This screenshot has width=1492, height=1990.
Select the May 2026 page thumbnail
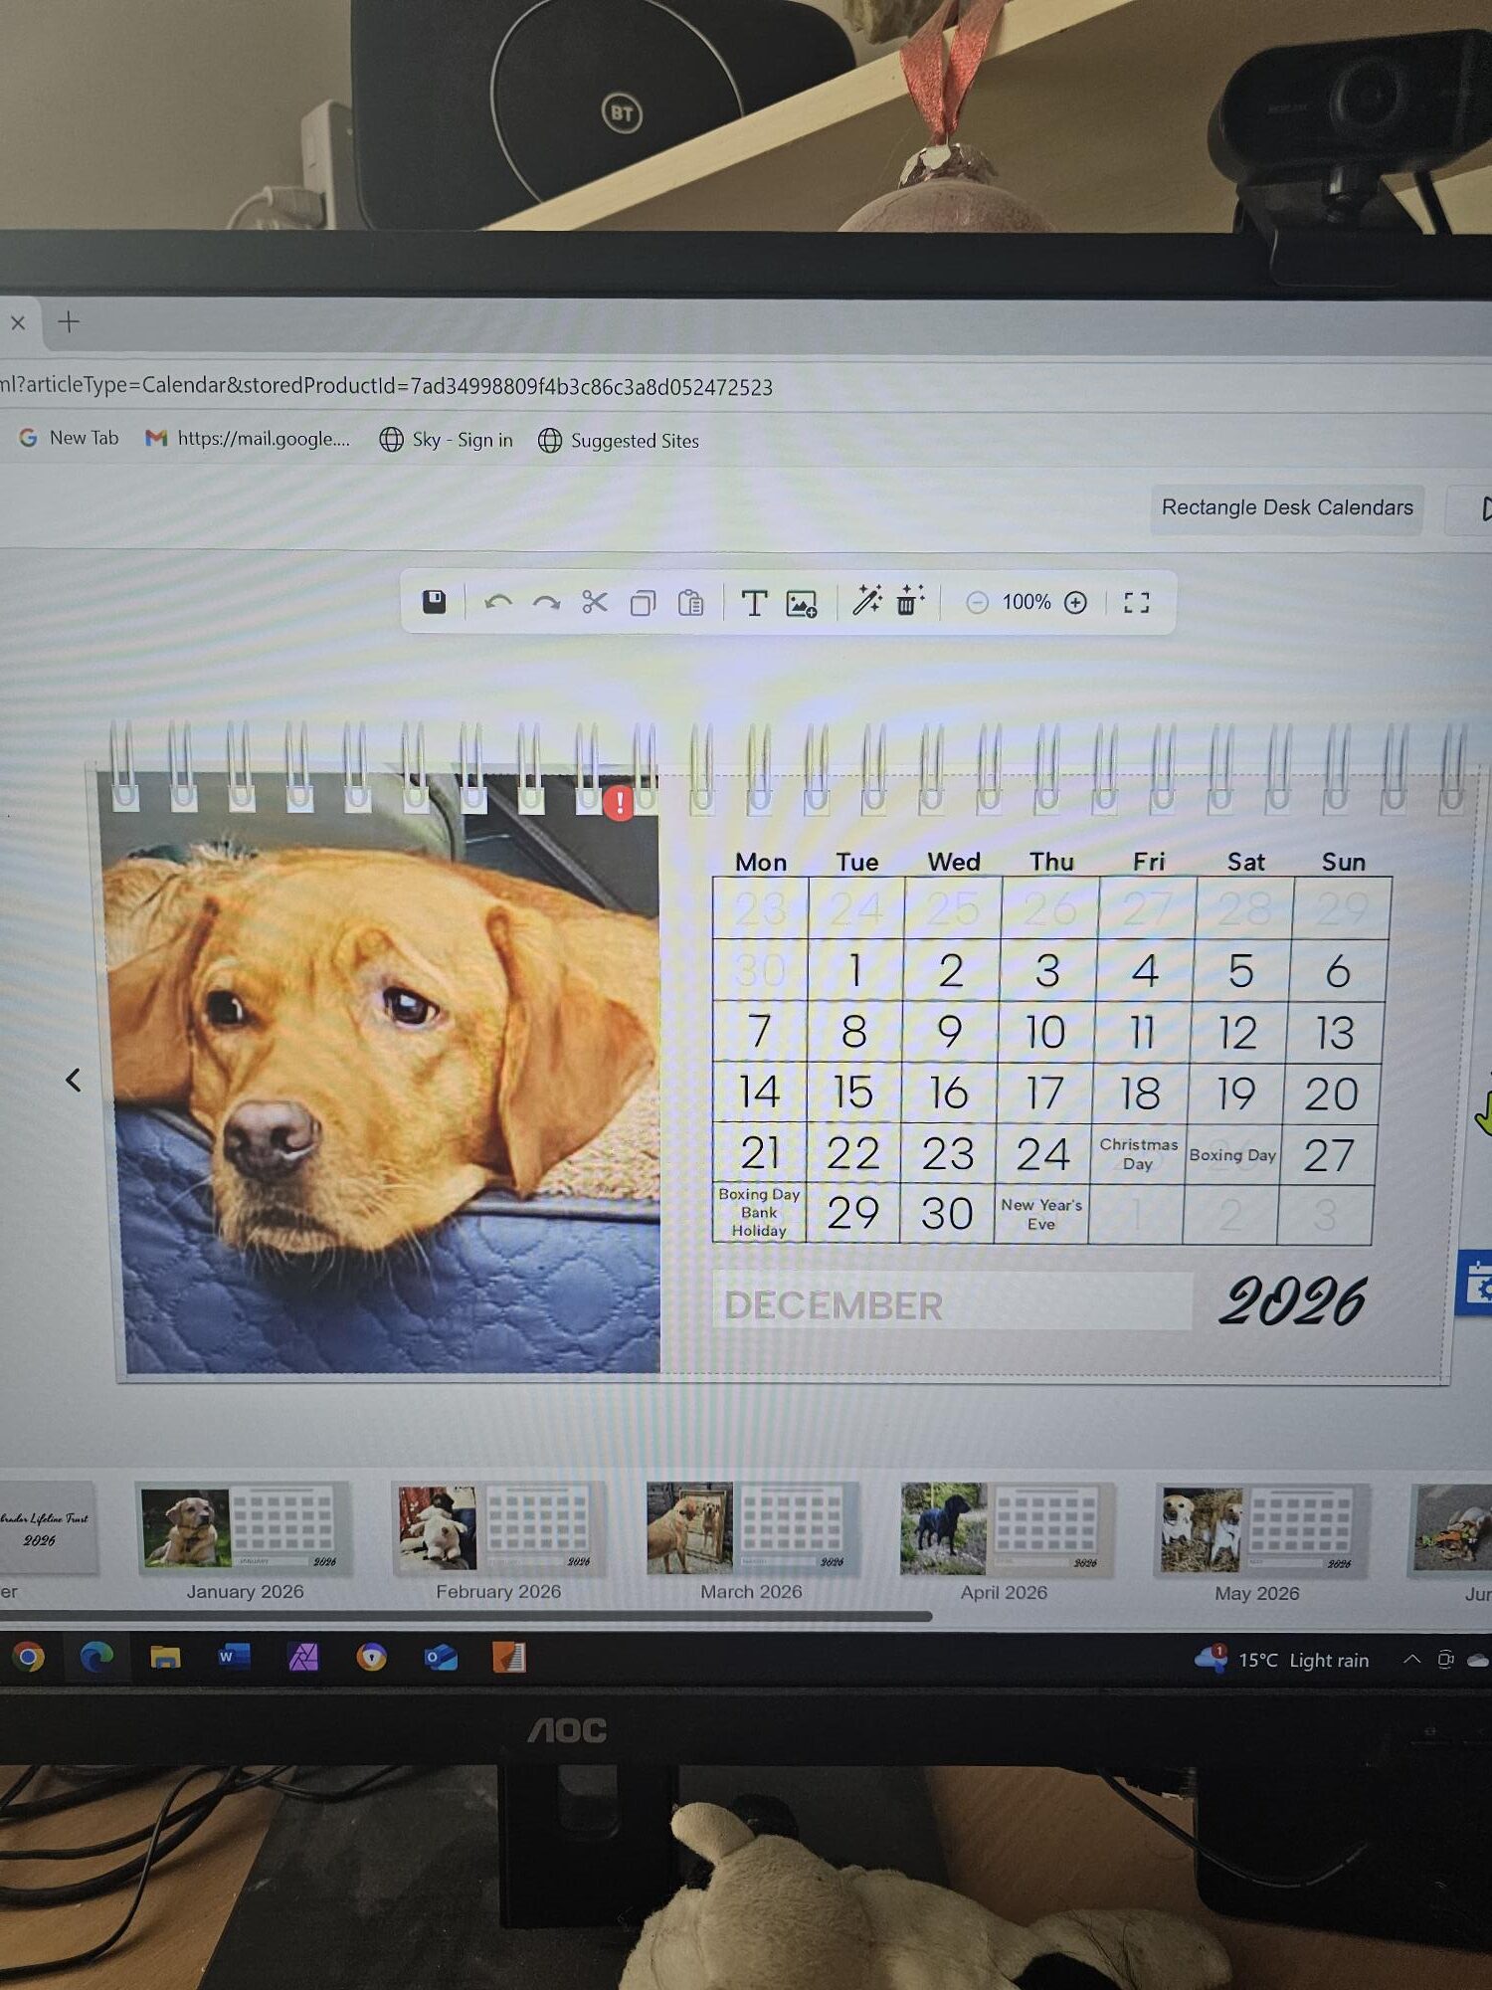tap(1260, 1531)
